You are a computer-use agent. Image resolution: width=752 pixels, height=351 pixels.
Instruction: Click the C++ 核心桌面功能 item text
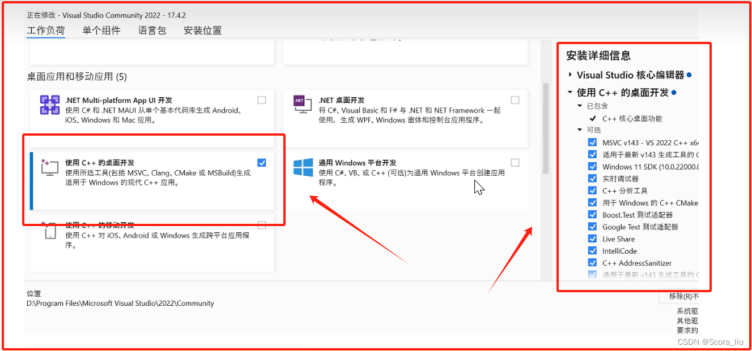pyautogui.click(x=632, y=119)
